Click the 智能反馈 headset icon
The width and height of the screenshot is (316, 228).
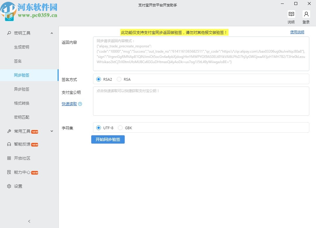tap(9, 144)
